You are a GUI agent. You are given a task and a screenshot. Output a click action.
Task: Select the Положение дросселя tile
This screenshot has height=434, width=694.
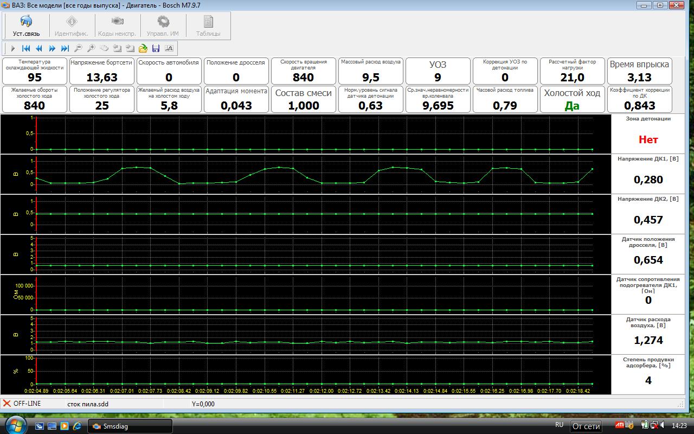pyautogui.click(x=236, y=71)
